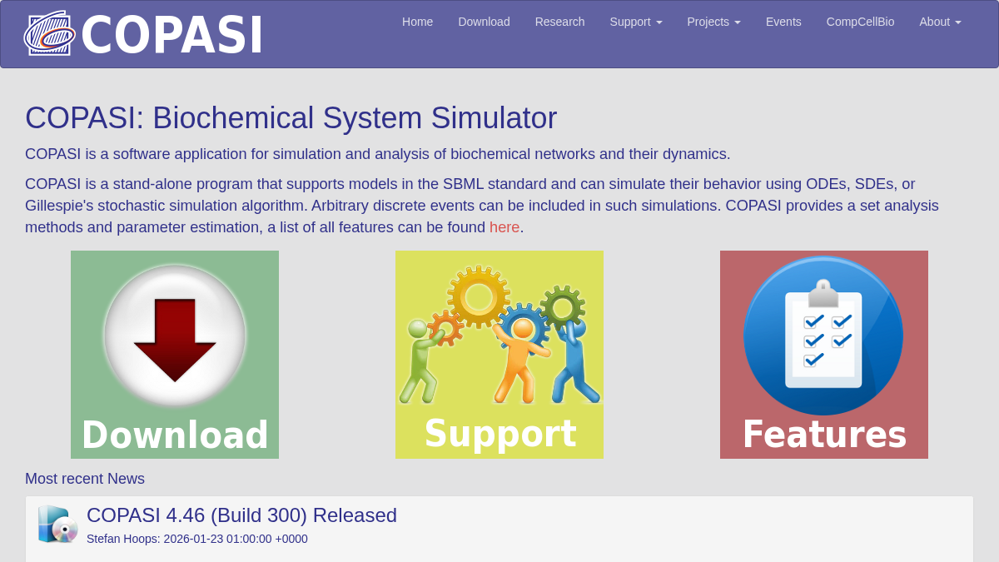Screen dimensions: 999x562
Task: Expand the Support dropdown menu
Action: click(636, 22)
